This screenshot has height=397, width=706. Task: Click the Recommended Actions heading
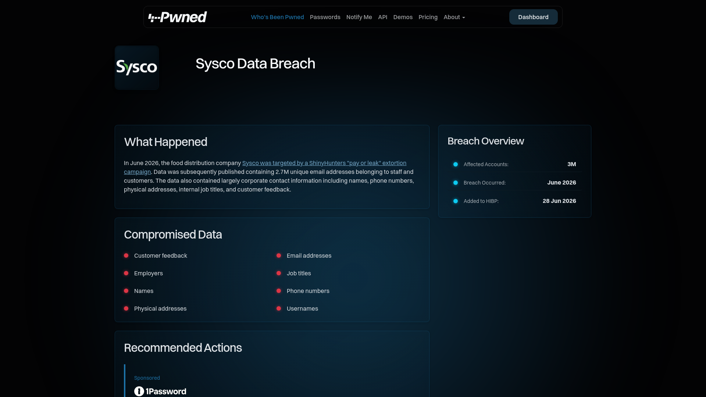183,348
